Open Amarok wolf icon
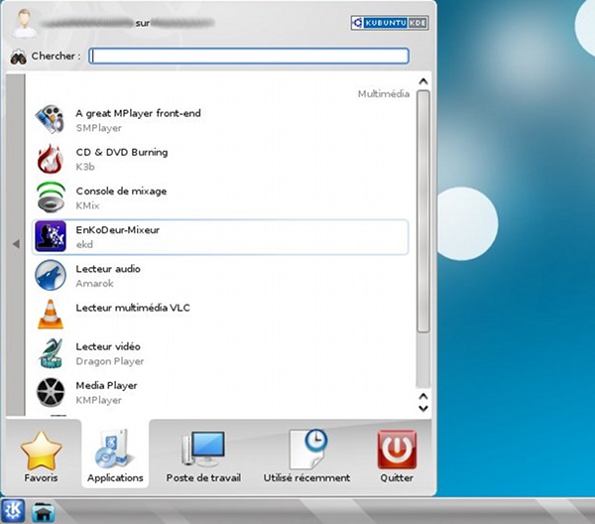 coord(51,275)
